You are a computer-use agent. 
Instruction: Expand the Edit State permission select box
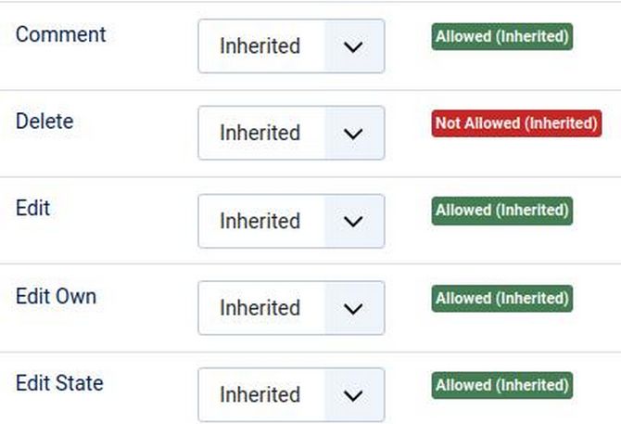[261, 395]
